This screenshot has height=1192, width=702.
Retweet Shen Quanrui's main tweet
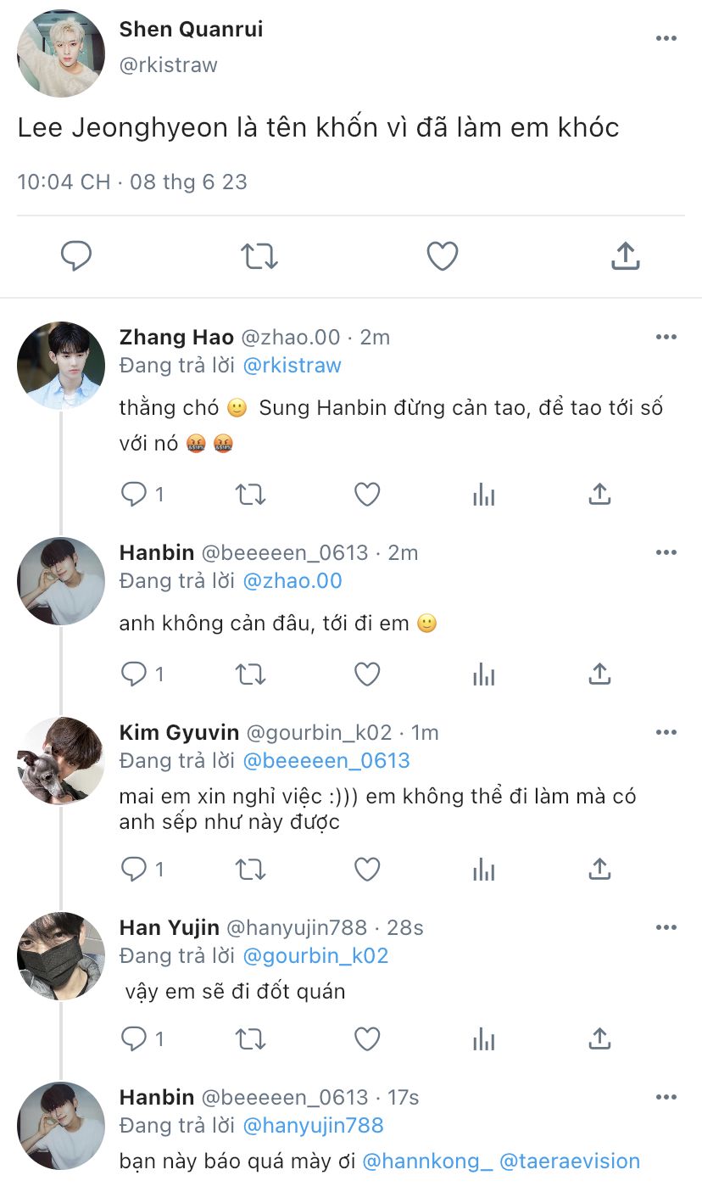pyautogui.click(x=259, y=255)
